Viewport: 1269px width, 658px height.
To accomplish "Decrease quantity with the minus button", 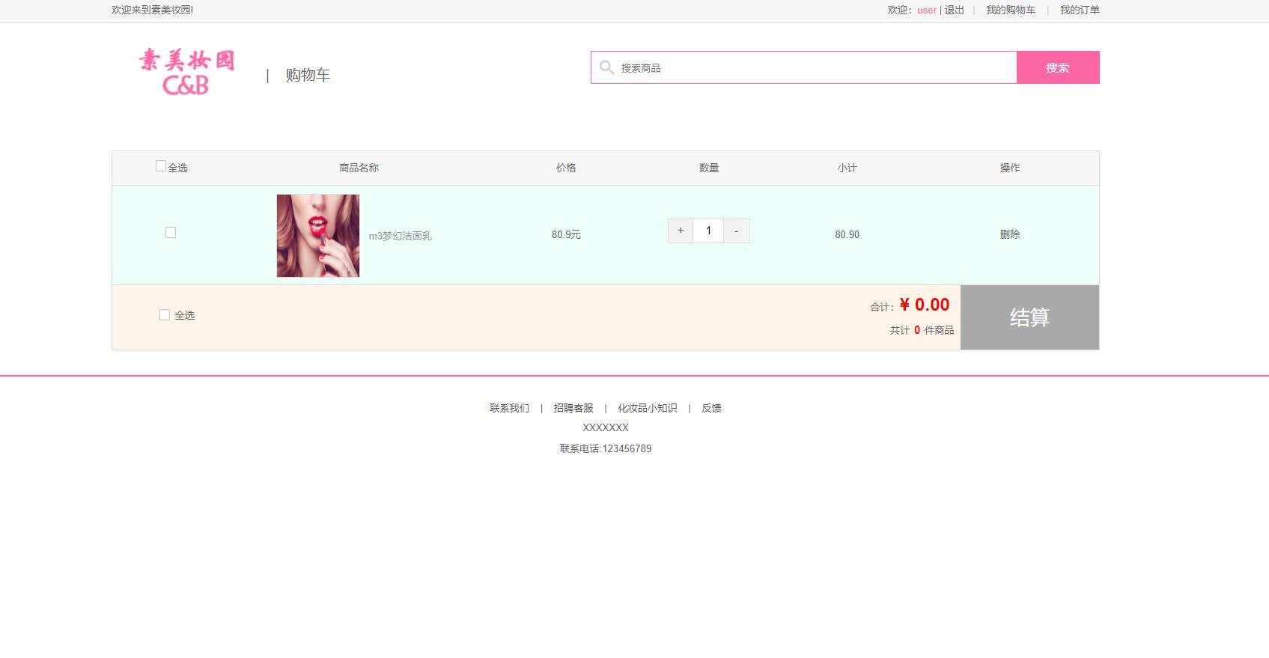I will 736,231.
